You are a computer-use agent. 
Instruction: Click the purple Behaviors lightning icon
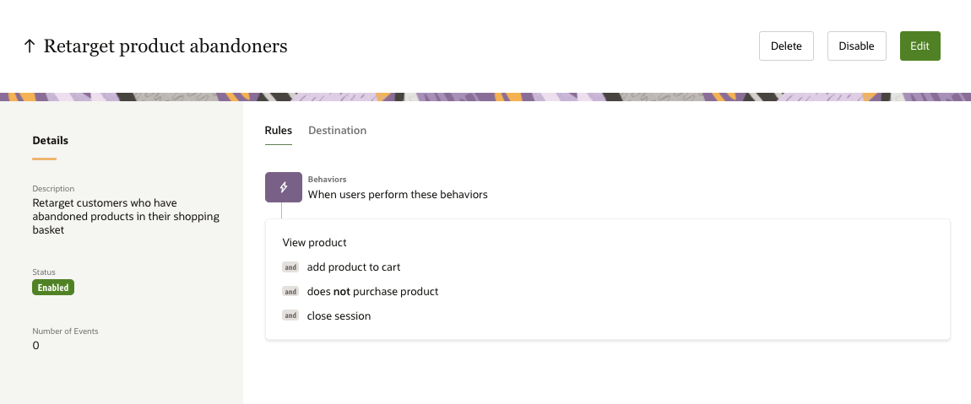point(284,187)
